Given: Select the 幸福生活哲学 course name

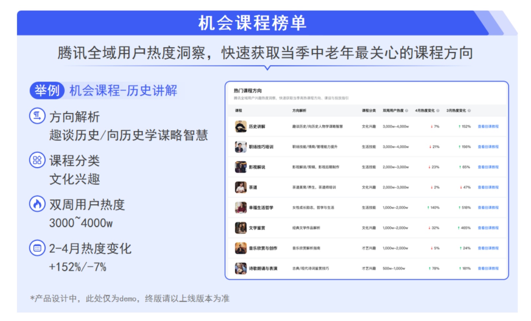Looking at the screenshot, I should (x=261, y=207).
